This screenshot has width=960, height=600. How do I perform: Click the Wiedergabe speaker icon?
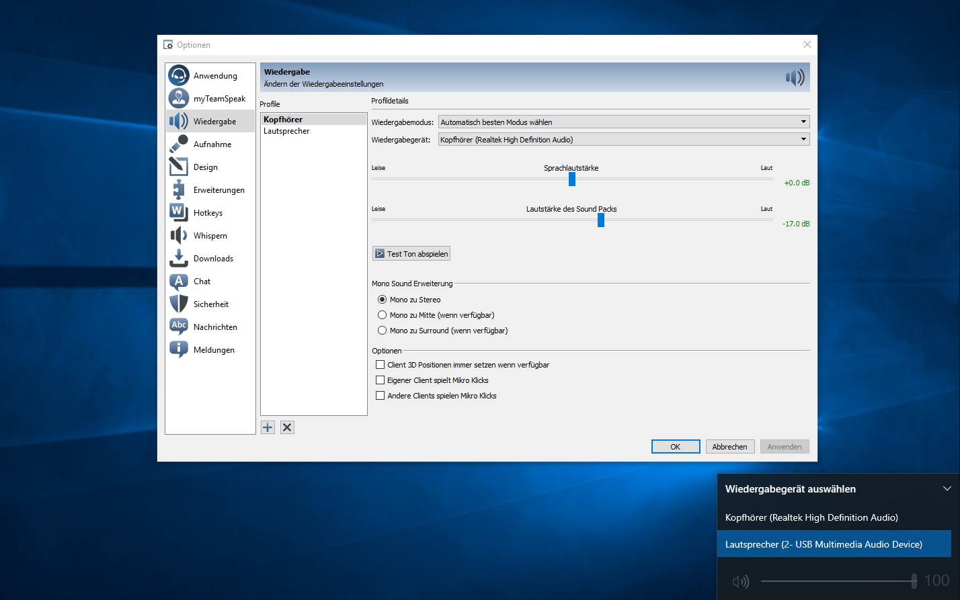(178, 121)
